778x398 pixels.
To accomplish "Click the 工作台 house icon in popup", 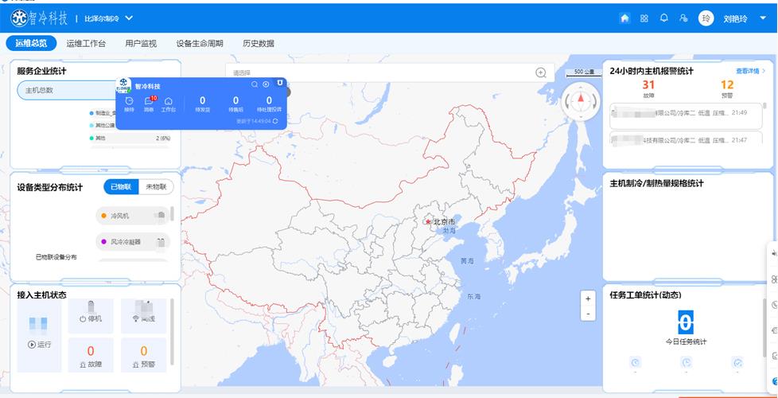I will click(168, 102).
